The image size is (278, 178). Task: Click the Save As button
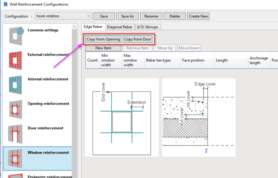click(x=127, y=16)
